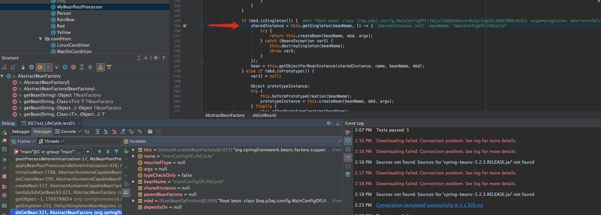Toggle Show Properties filter in Structure

(x=32, y=67)
